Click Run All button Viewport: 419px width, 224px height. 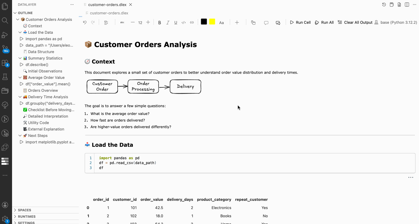click(324, 23)
